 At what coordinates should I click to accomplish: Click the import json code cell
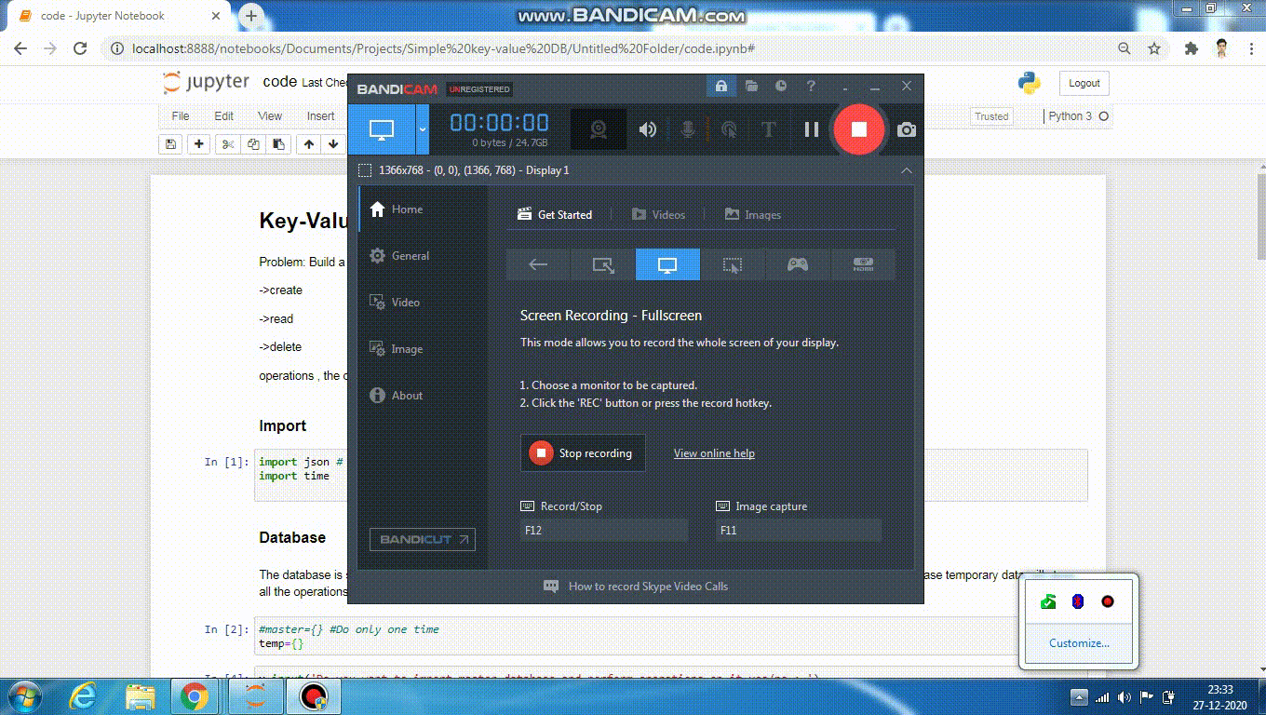pyautogui.click(x=670, y=476)
